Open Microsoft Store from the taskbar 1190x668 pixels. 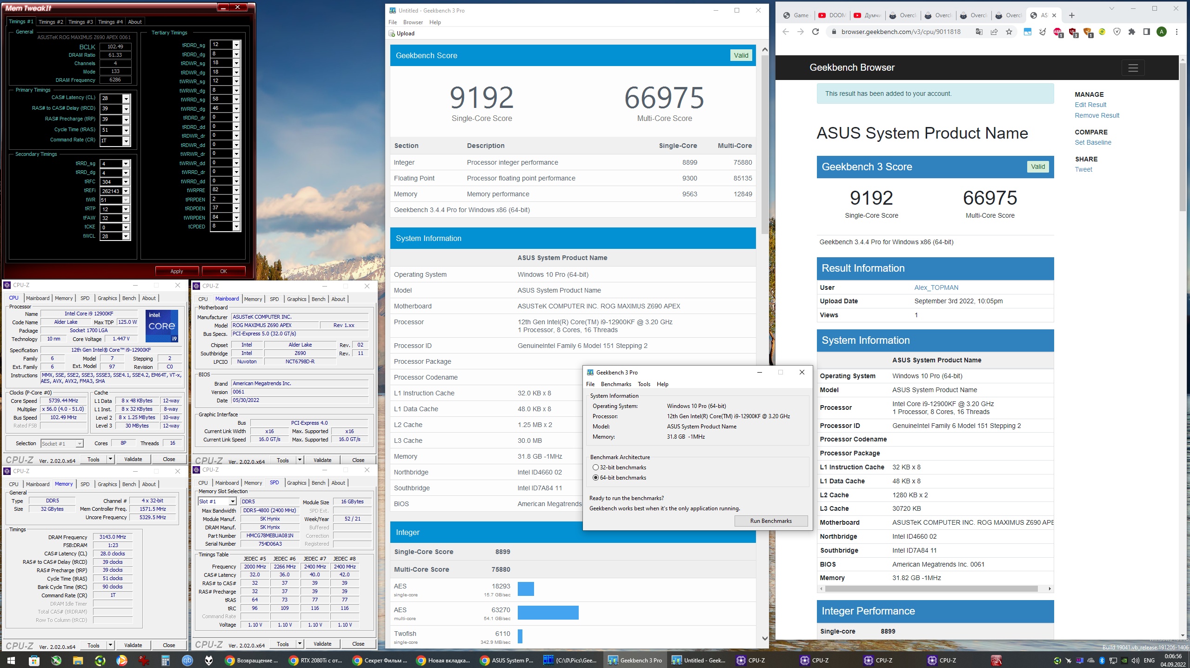point(34,660)
